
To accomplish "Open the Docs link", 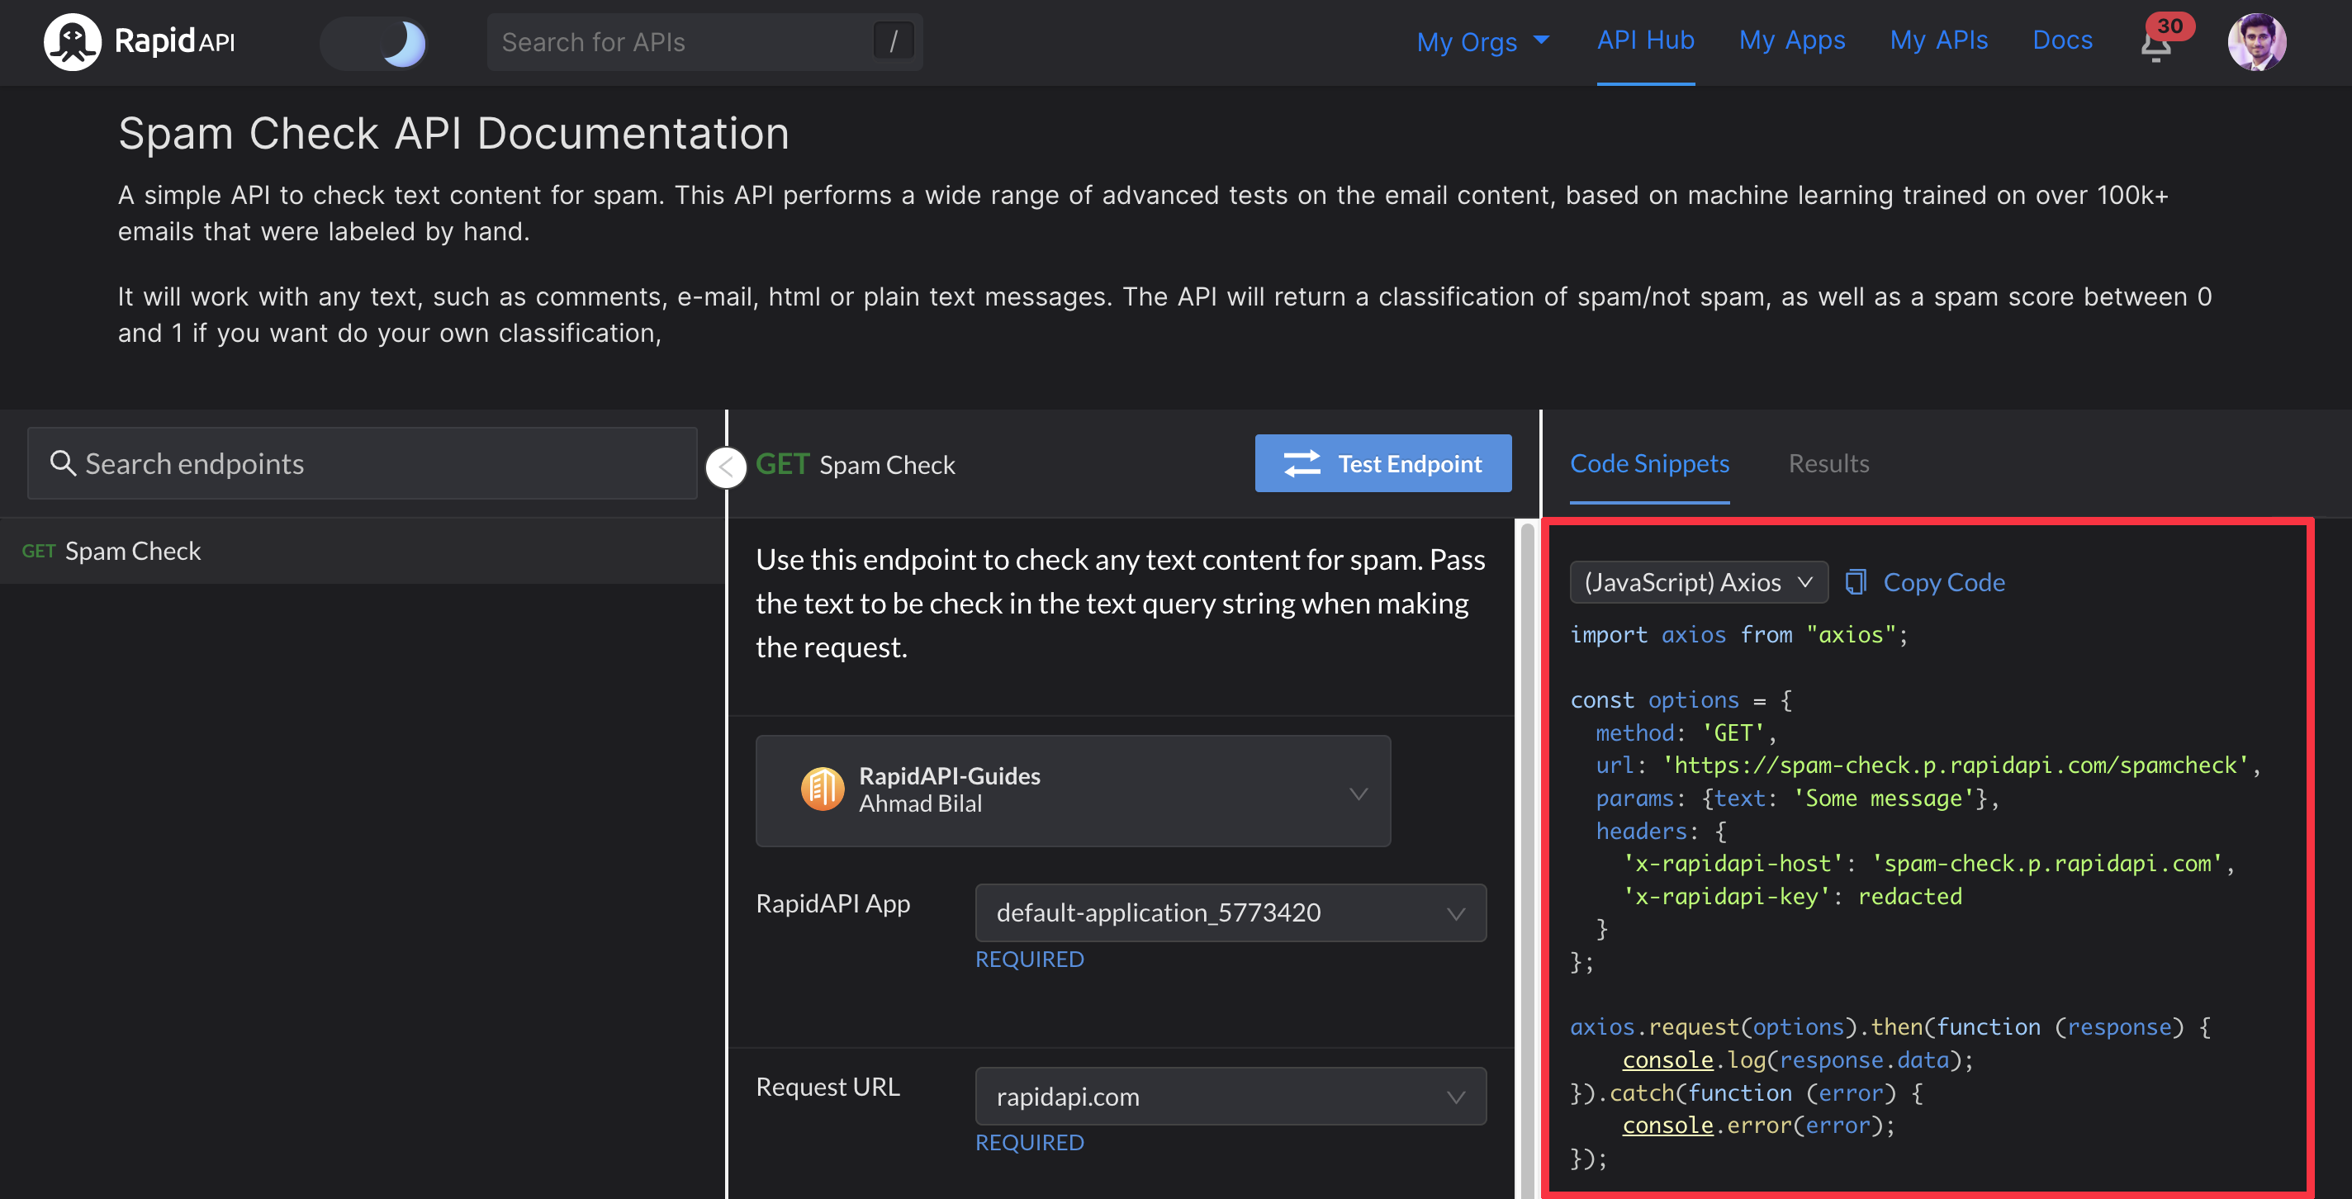I will (2061, 40).
